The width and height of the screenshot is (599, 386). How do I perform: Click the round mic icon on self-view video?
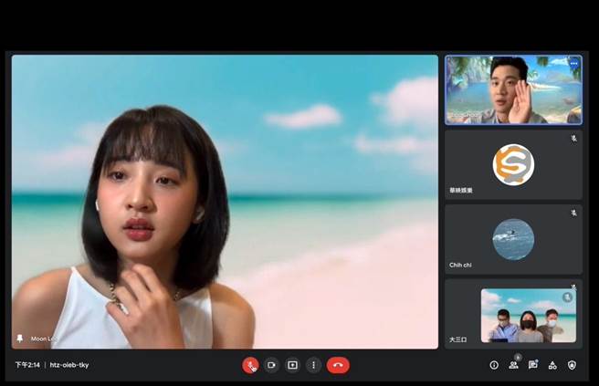567,297
